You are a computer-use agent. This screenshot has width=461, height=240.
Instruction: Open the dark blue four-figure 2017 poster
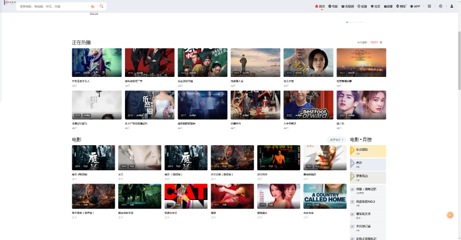pos(202,105)
